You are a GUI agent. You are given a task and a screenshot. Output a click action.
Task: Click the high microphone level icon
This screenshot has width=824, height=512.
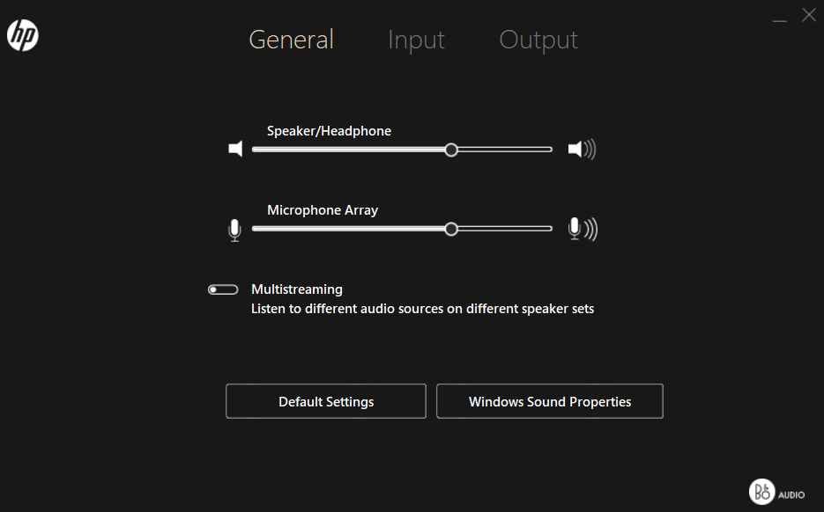(x=582, y=228)
